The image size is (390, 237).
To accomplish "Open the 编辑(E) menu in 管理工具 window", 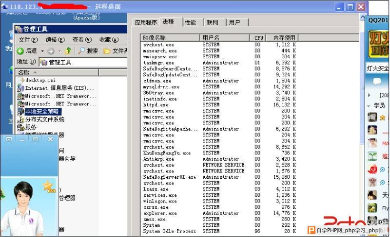I will coord(55,40).
